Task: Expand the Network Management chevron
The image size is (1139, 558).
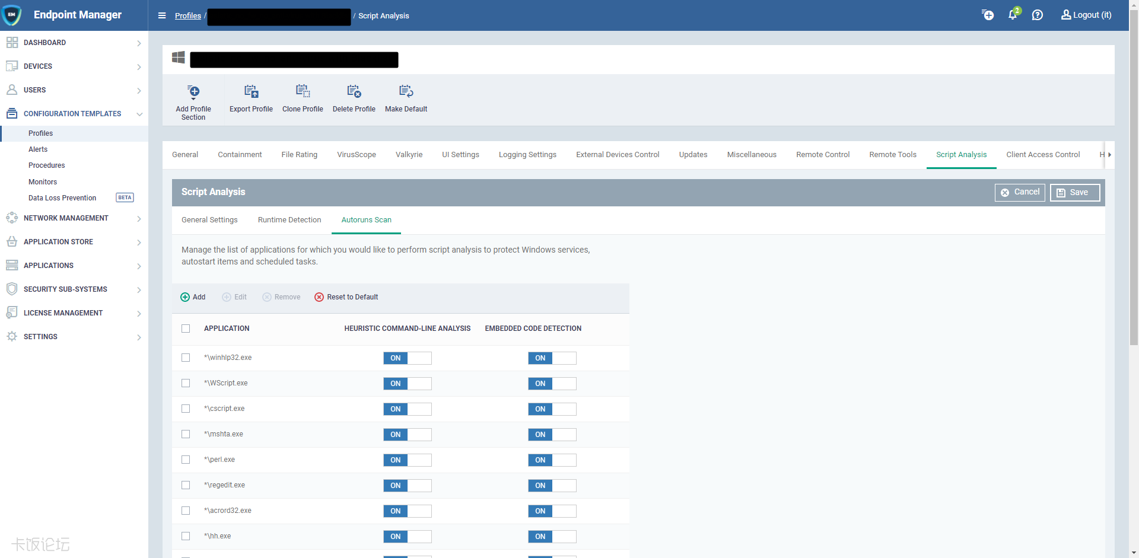Action: pos(139,219)
